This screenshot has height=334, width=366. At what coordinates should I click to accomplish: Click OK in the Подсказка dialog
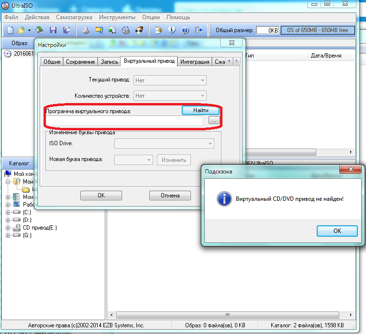[337, 231]
